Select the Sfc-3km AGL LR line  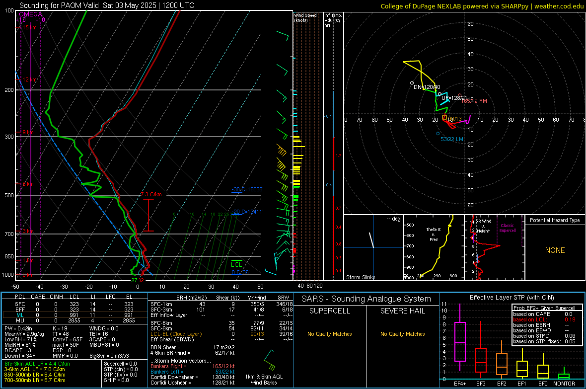[x=37, y=364]
